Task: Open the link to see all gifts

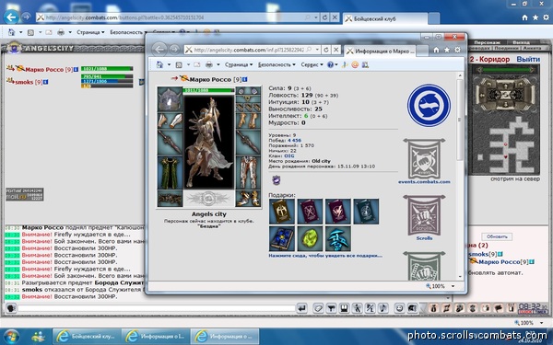Action: coord(325,256)
